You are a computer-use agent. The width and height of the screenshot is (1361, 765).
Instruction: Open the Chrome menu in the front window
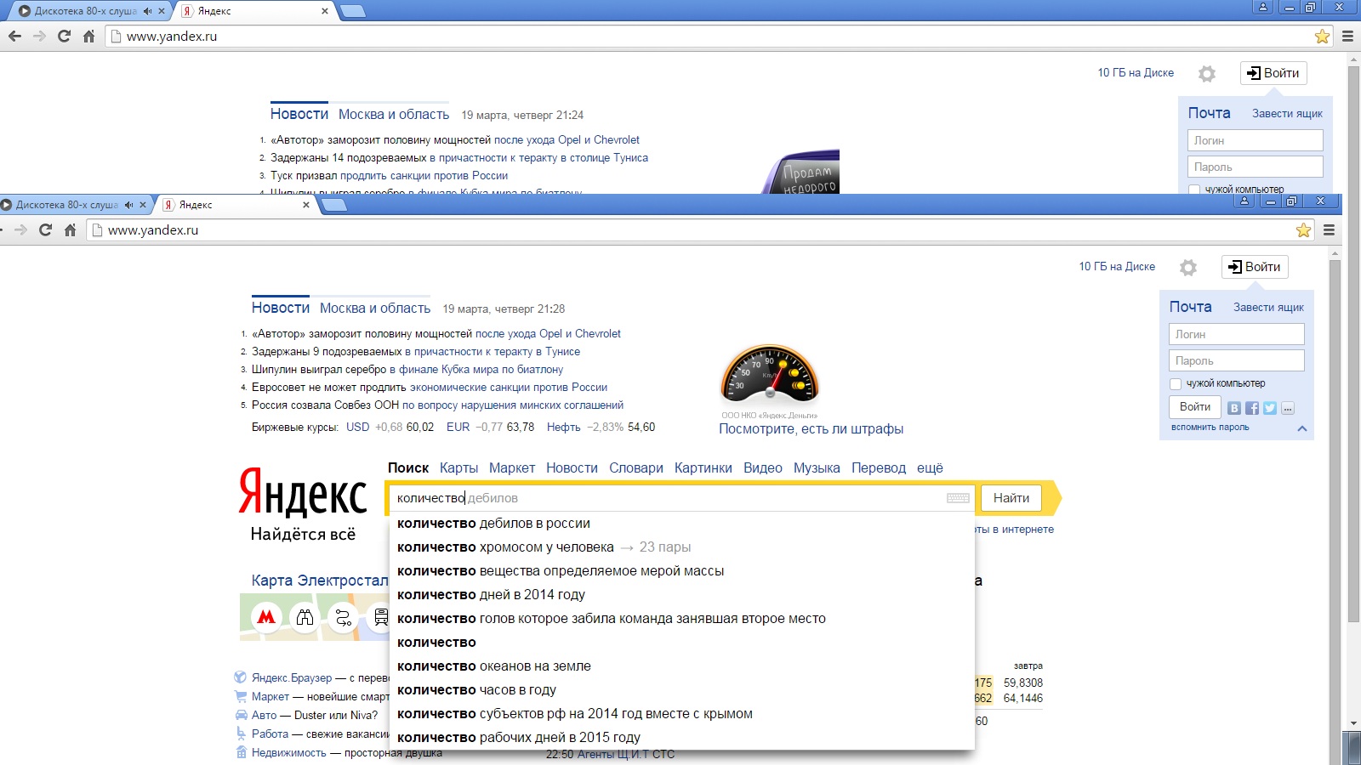click(x=1329, y=229)
